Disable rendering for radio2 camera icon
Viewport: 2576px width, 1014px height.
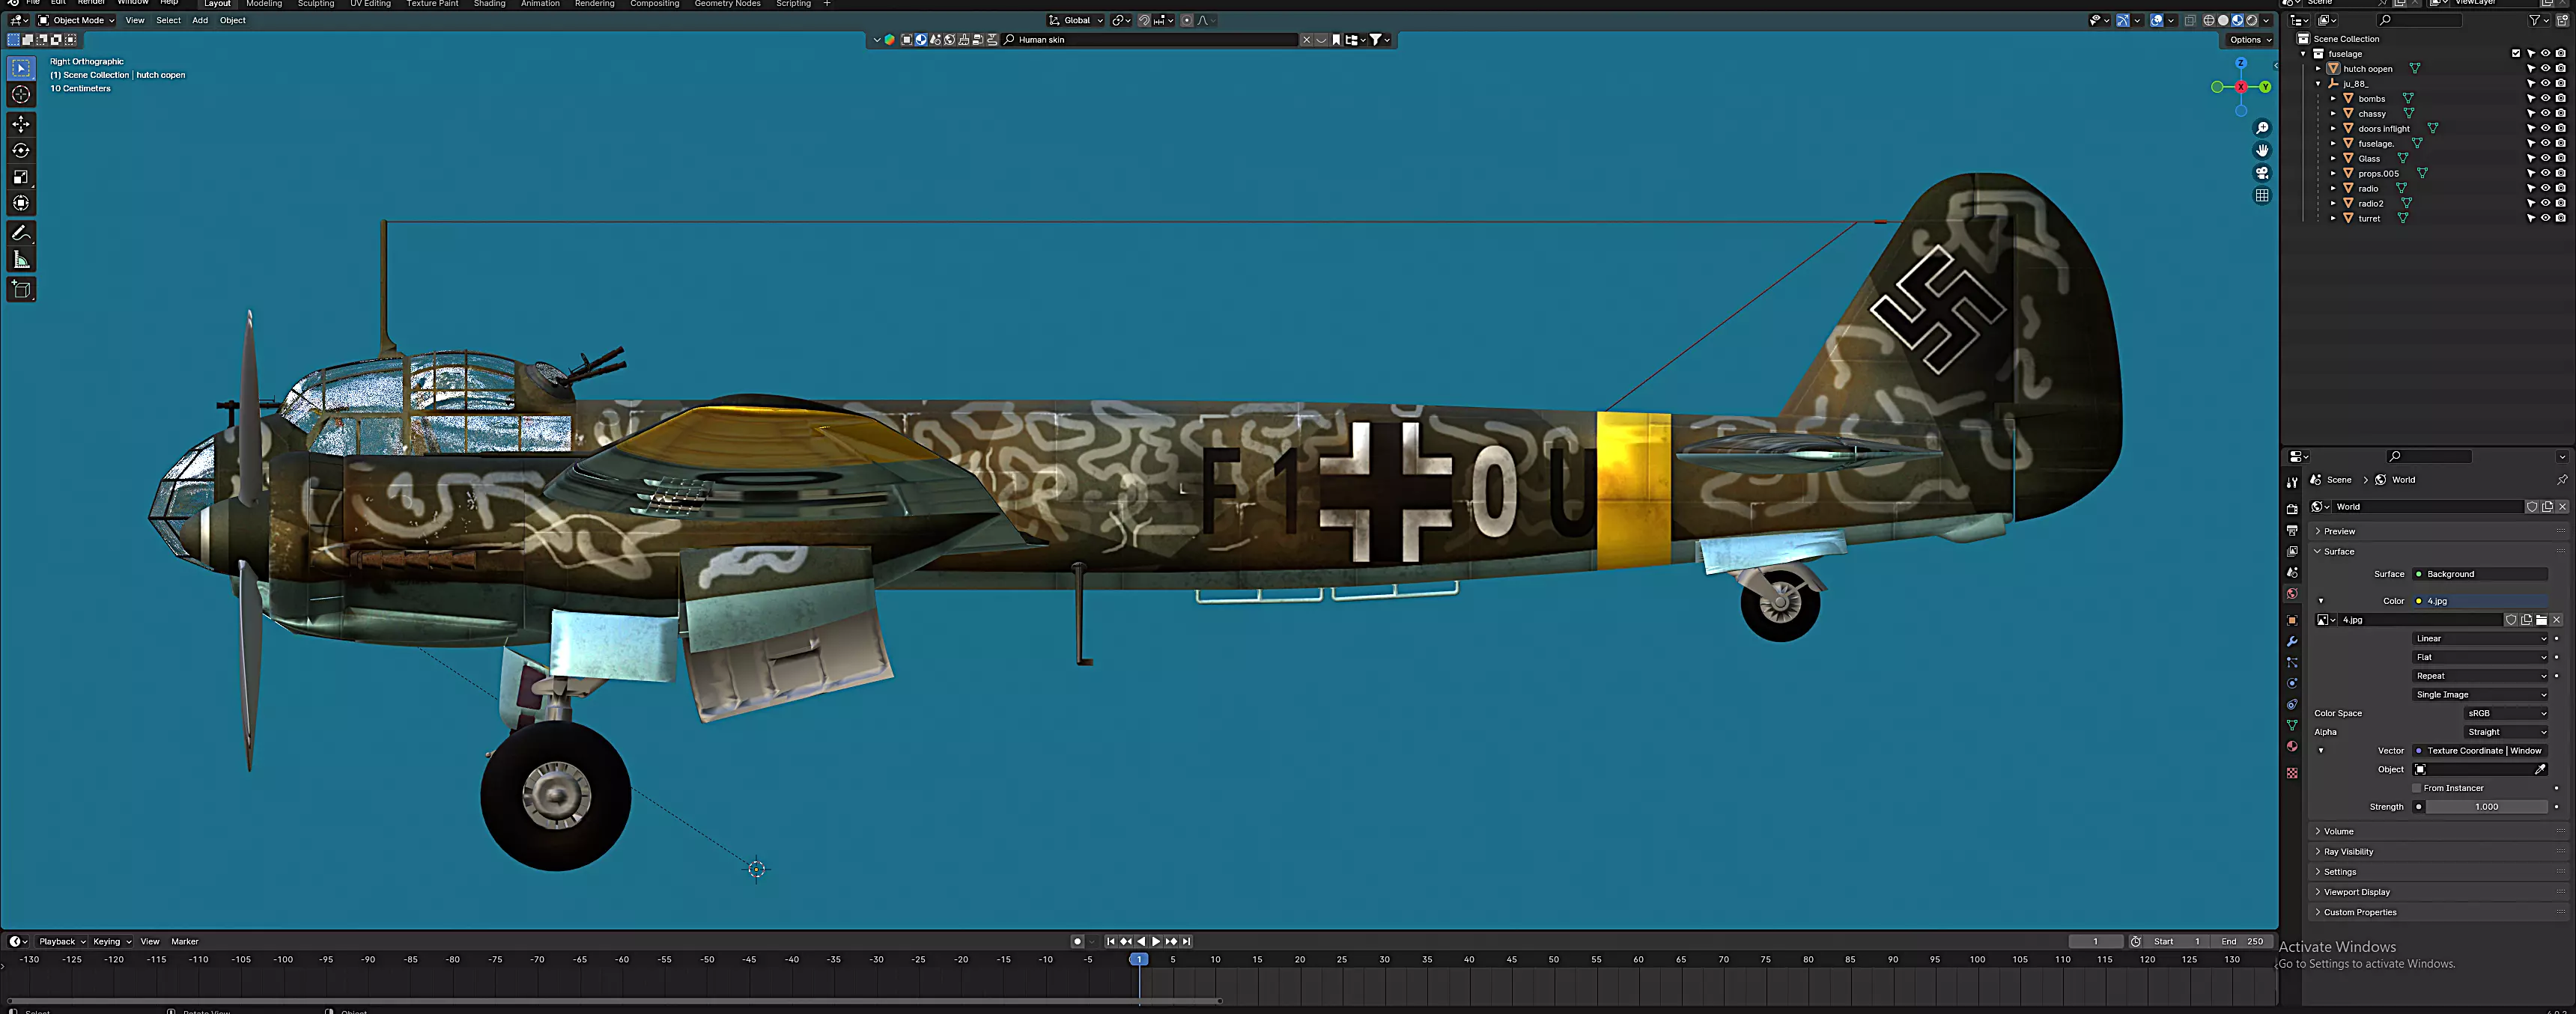click(2560, 203)
